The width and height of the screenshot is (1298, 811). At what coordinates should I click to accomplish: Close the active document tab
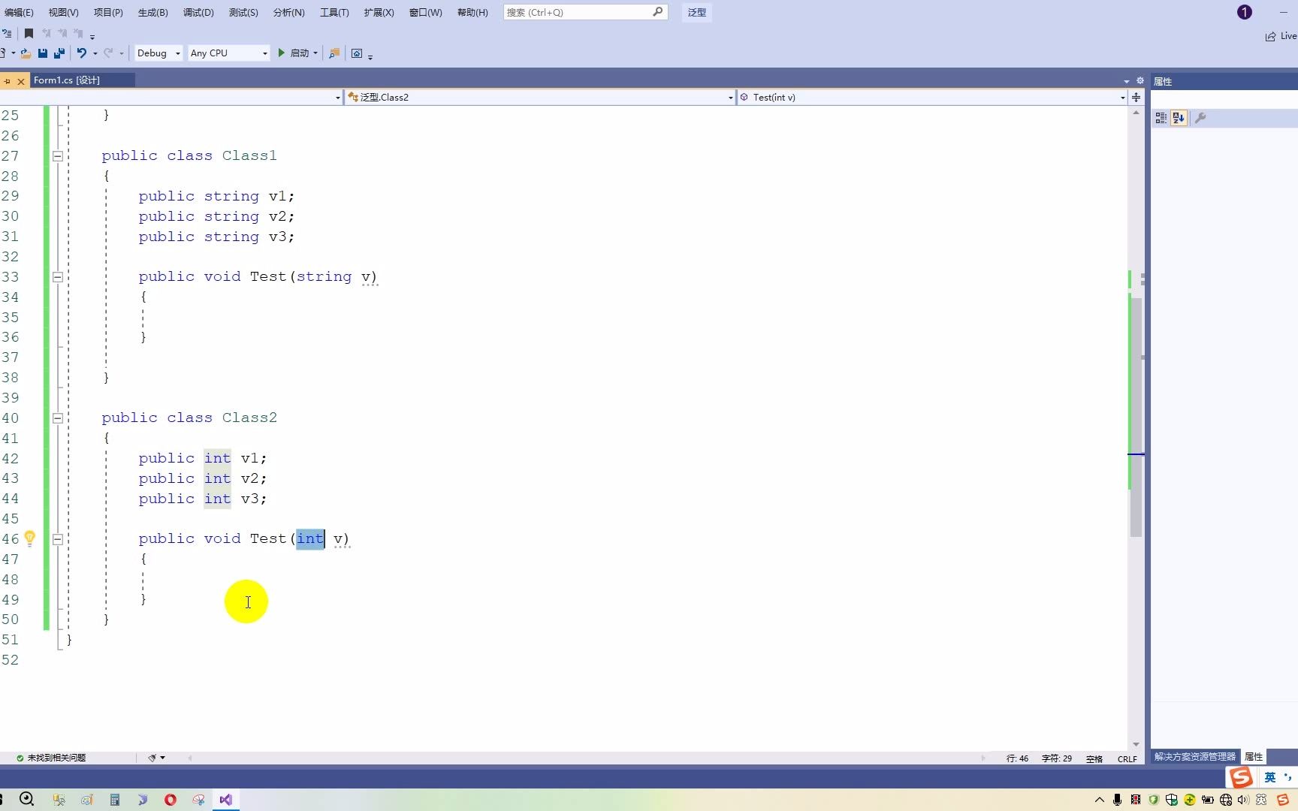(x=21, y=80)
